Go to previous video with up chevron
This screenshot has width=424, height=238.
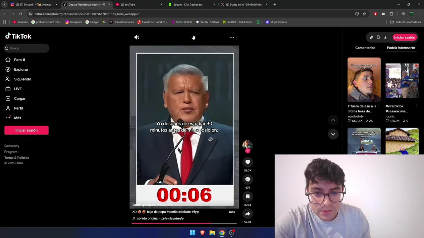click(x=333, y=120)
